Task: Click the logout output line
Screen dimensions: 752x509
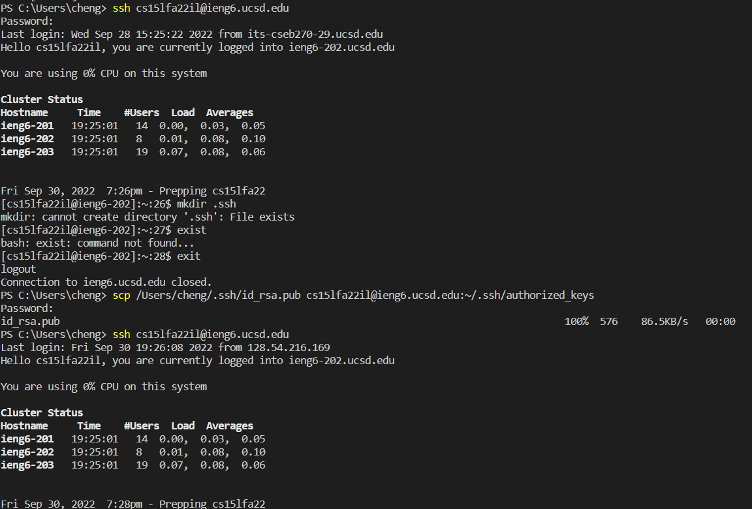Action: click(x=18, y=270)
